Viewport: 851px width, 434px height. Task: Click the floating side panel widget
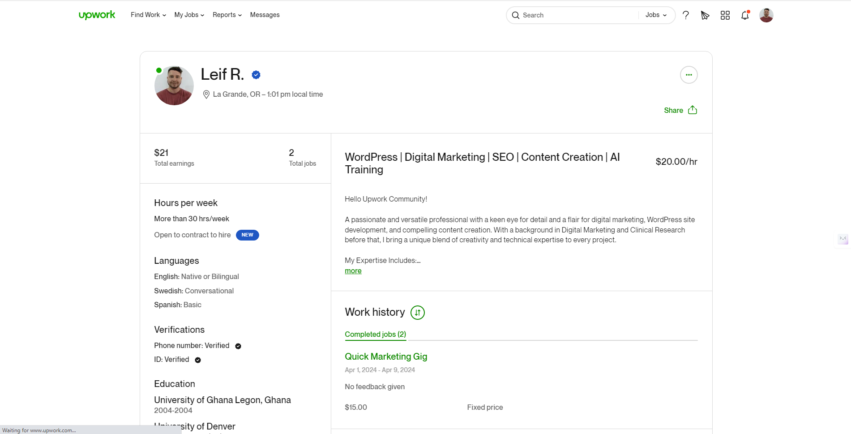843,239
